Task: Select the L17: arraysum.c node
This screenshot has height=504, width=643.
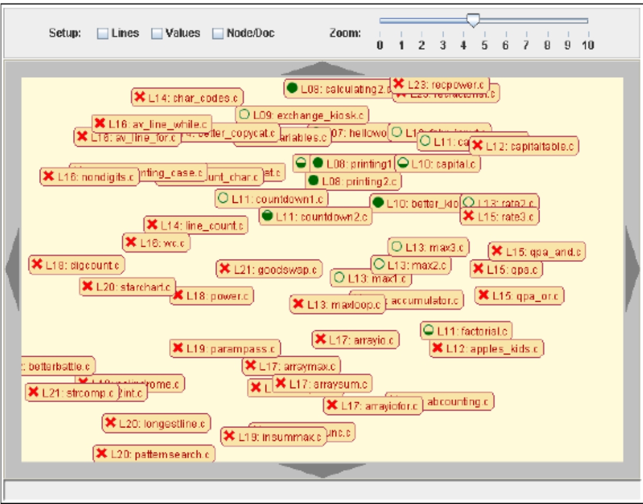Action: click(x=322, y=384)
